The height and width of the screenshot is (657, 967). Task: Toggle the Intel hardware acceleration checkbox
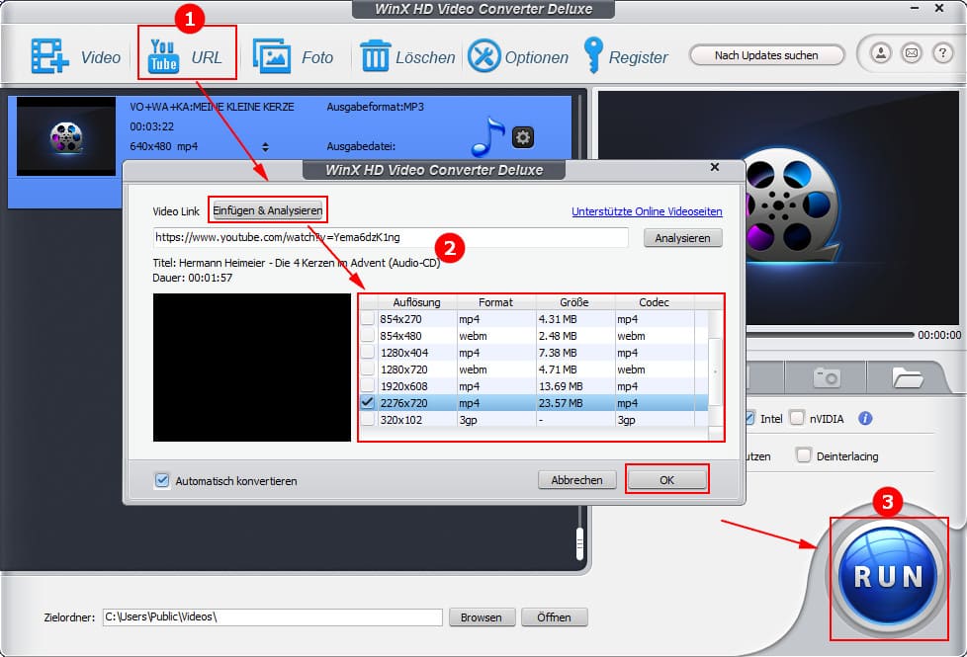(749, 418)
